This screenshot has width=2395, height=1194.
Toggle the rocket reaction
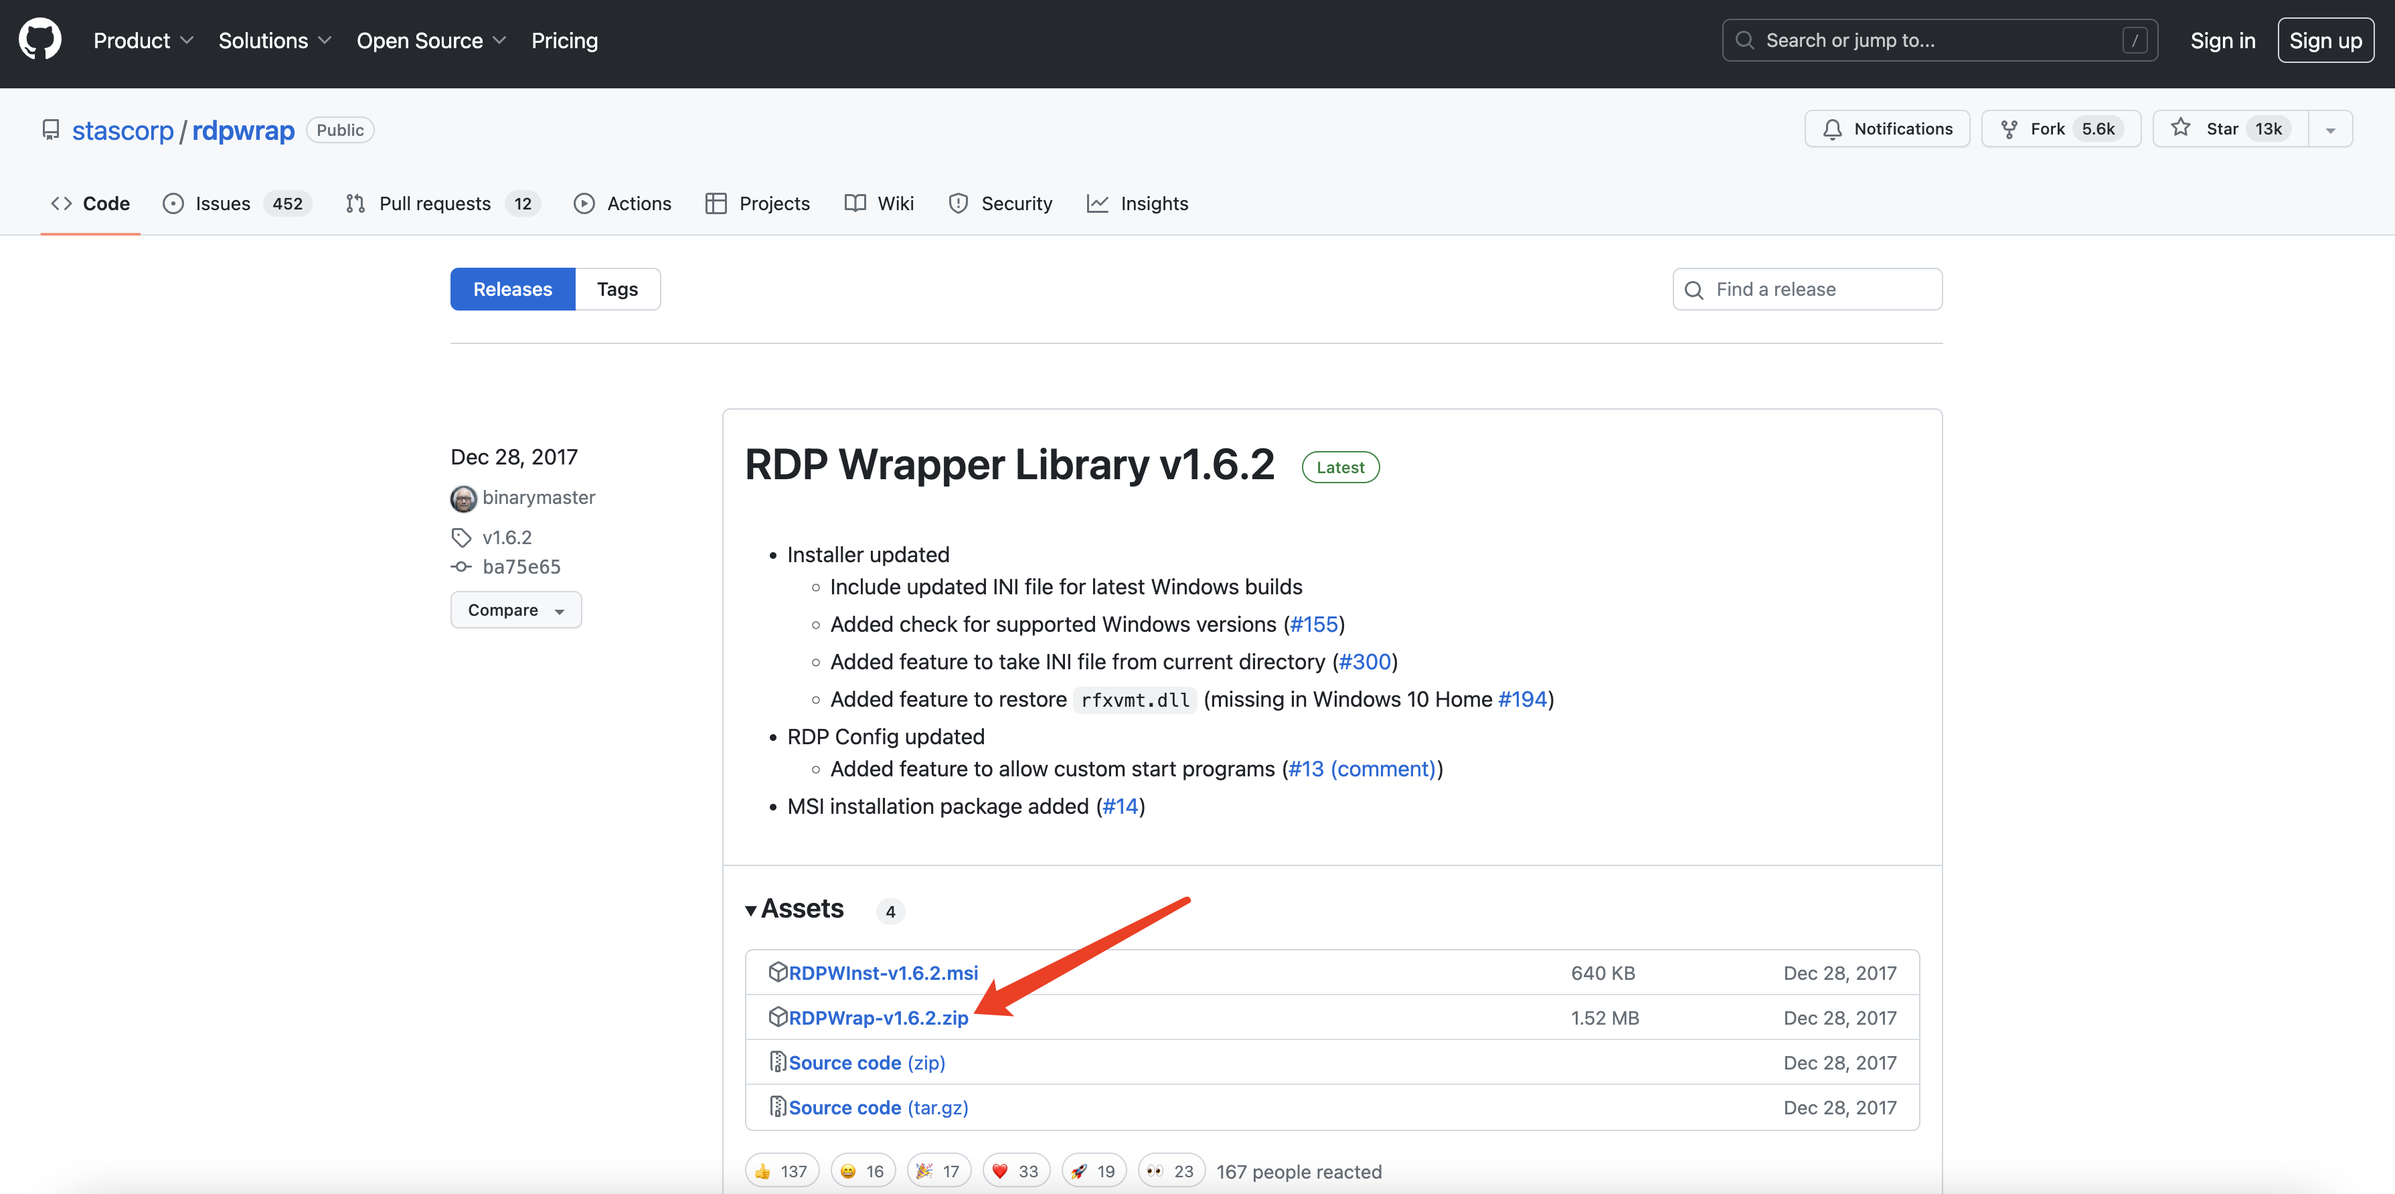[x=1092, y=1171]
